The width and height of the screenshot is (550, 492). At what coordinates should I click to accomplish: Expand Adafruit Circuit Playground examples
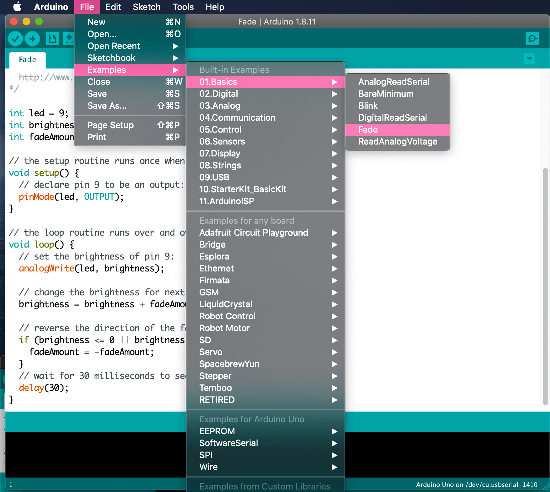tap(266, 232)
